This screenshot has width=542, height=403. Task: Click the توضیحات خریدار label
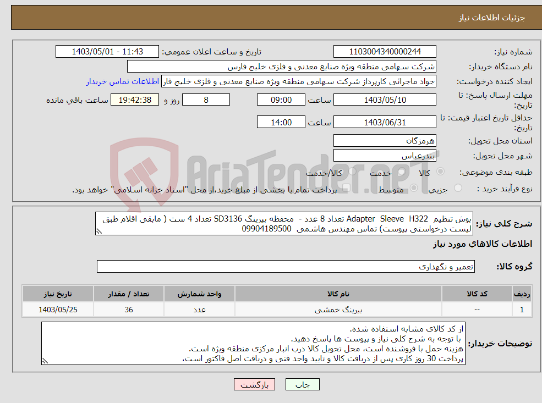tap(500, 344)
